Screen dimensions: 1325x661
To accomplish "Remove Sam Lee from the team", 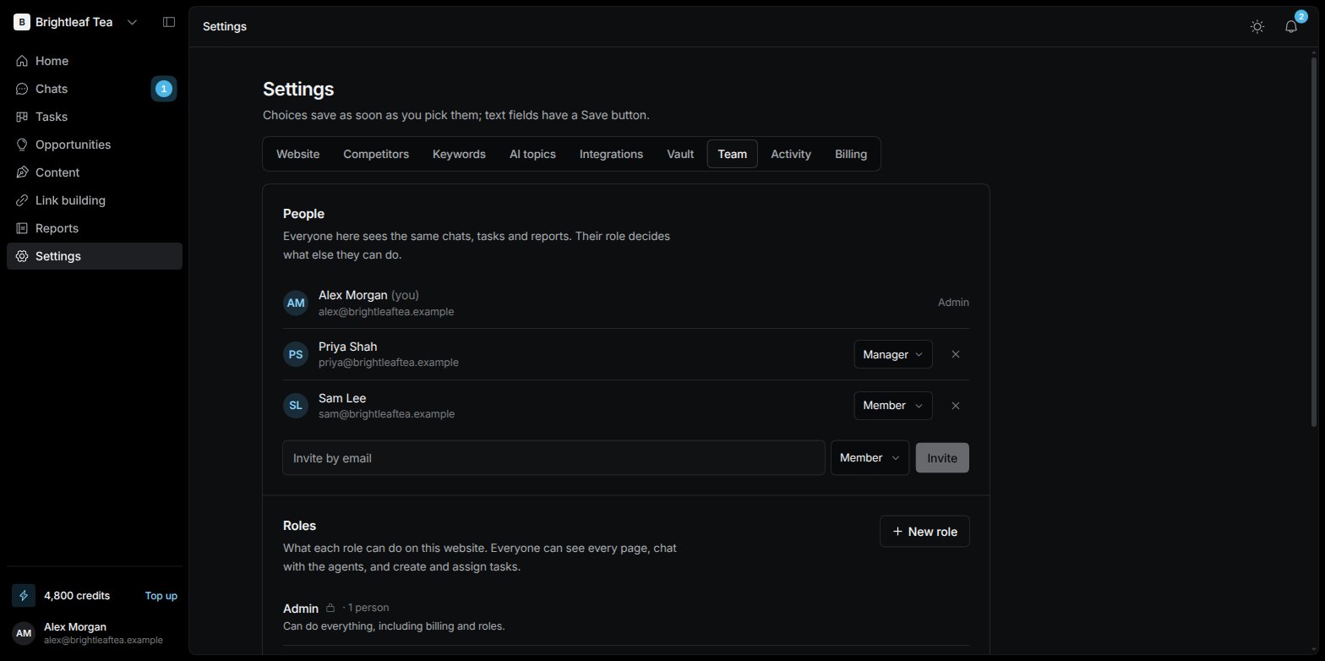I will 956,406.
